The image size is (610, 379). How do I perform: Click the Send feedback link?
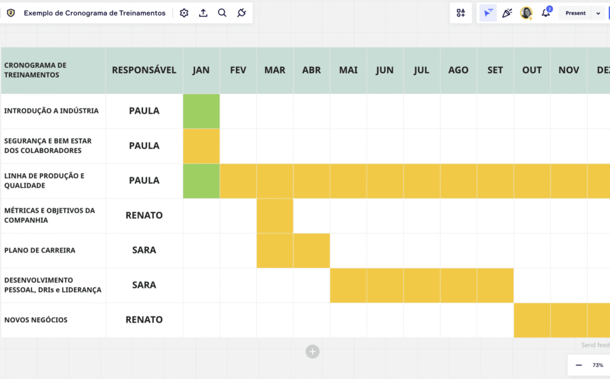click(595, 345)
